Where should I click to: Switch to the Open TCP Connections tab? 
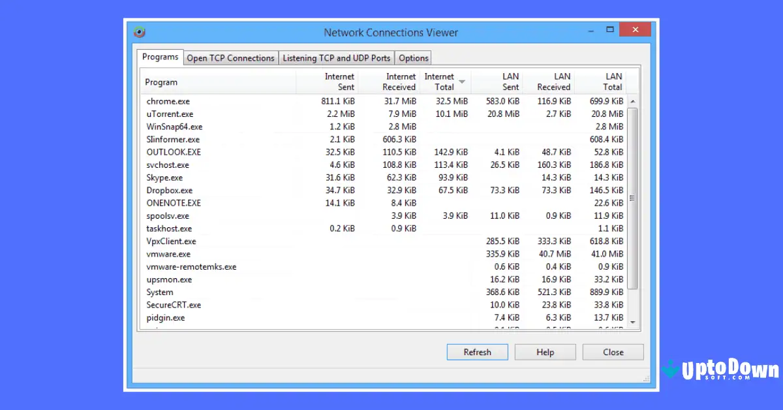(230, 57)
